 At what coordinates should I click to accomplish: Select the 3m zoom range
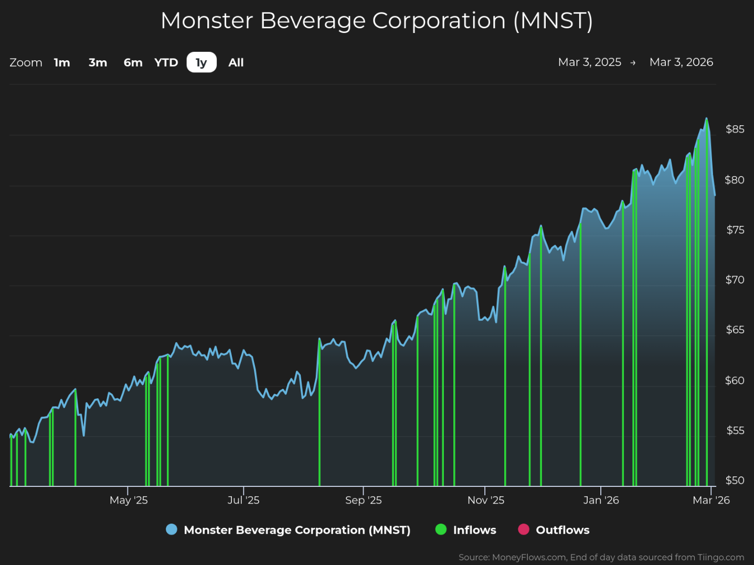point(98,62)
